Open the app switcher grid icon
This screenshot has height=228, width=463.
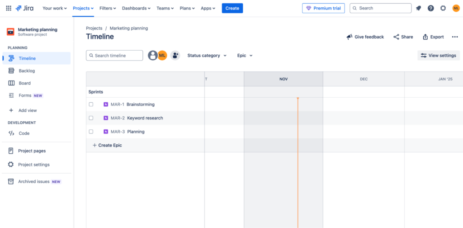click(x=9, y=8)
